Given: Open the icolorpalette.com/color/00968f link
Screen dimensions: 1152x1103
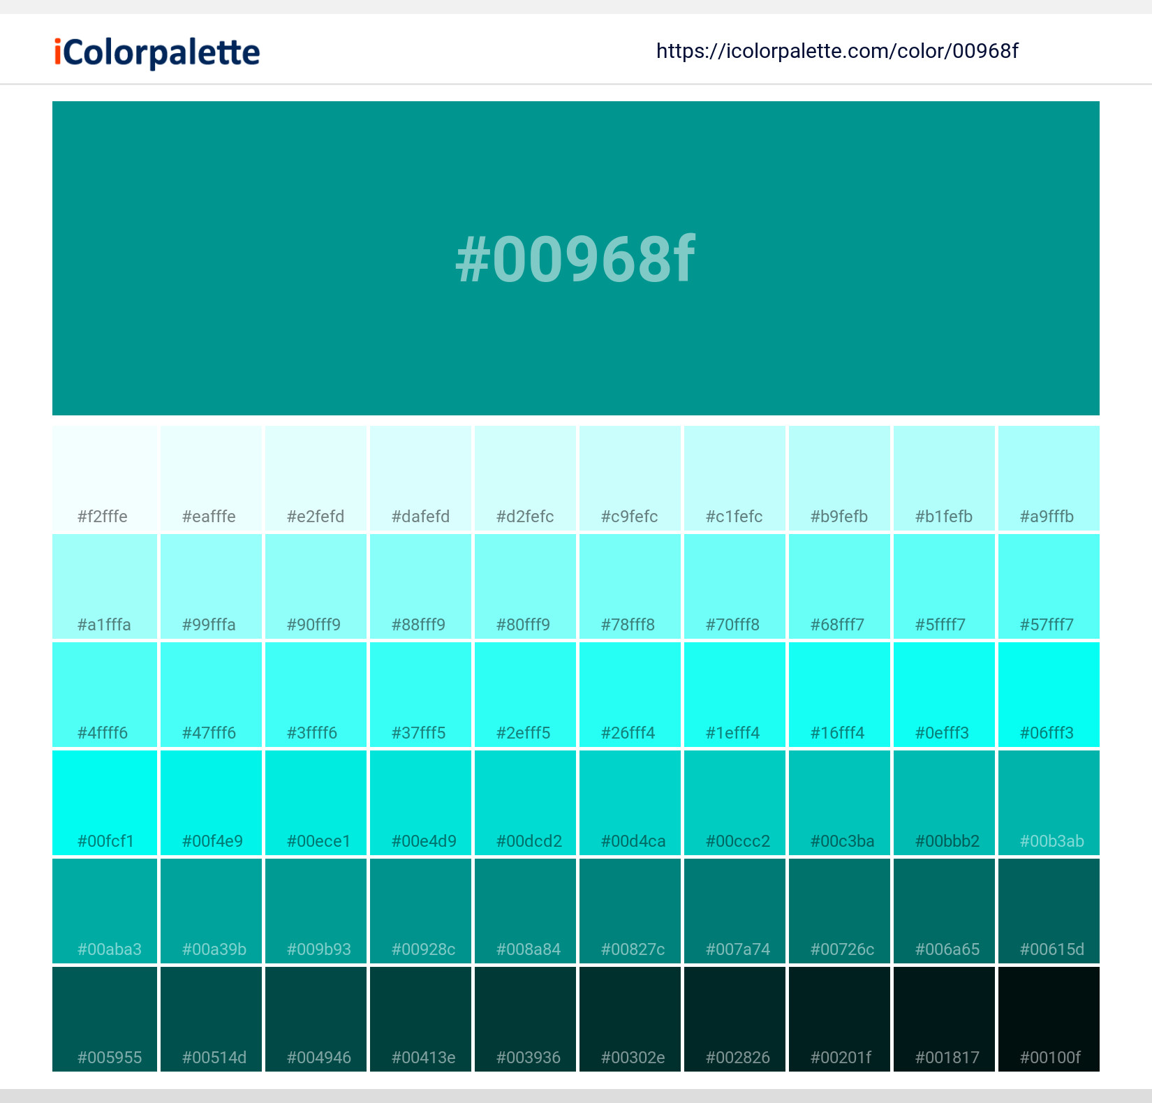Looking at the screenshot, I should [x=837, y=51].
